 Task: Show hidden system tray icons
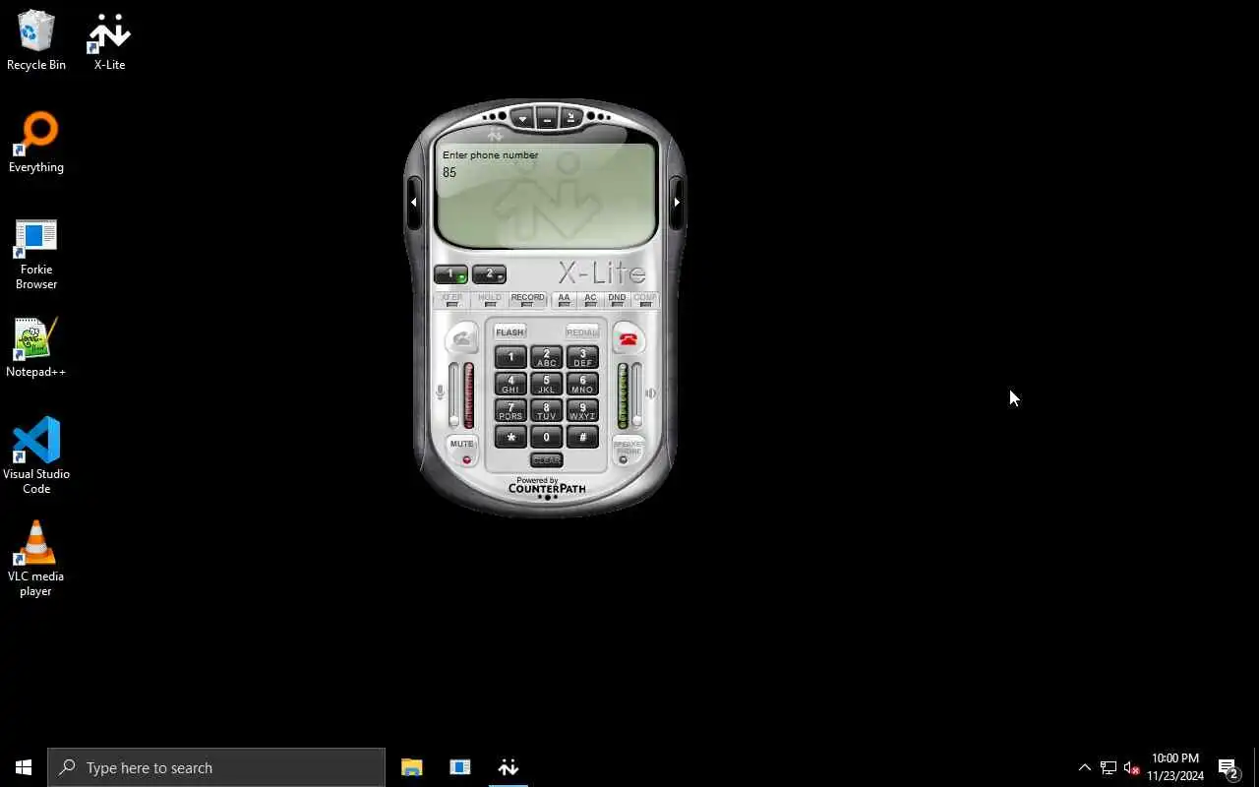tap(1085, 767)
